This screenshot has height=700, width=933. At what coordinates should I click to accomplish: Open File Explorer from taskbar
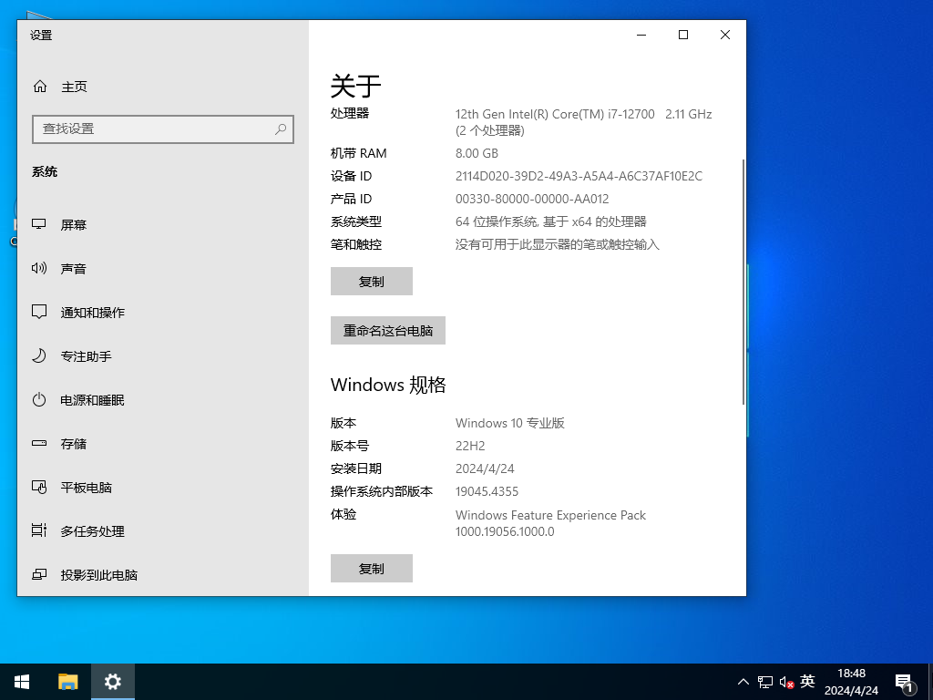[x=67, y=682]
